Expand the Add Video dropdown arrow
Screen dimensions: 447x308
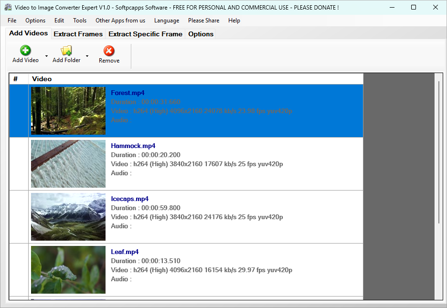click(x=46, y=56)
